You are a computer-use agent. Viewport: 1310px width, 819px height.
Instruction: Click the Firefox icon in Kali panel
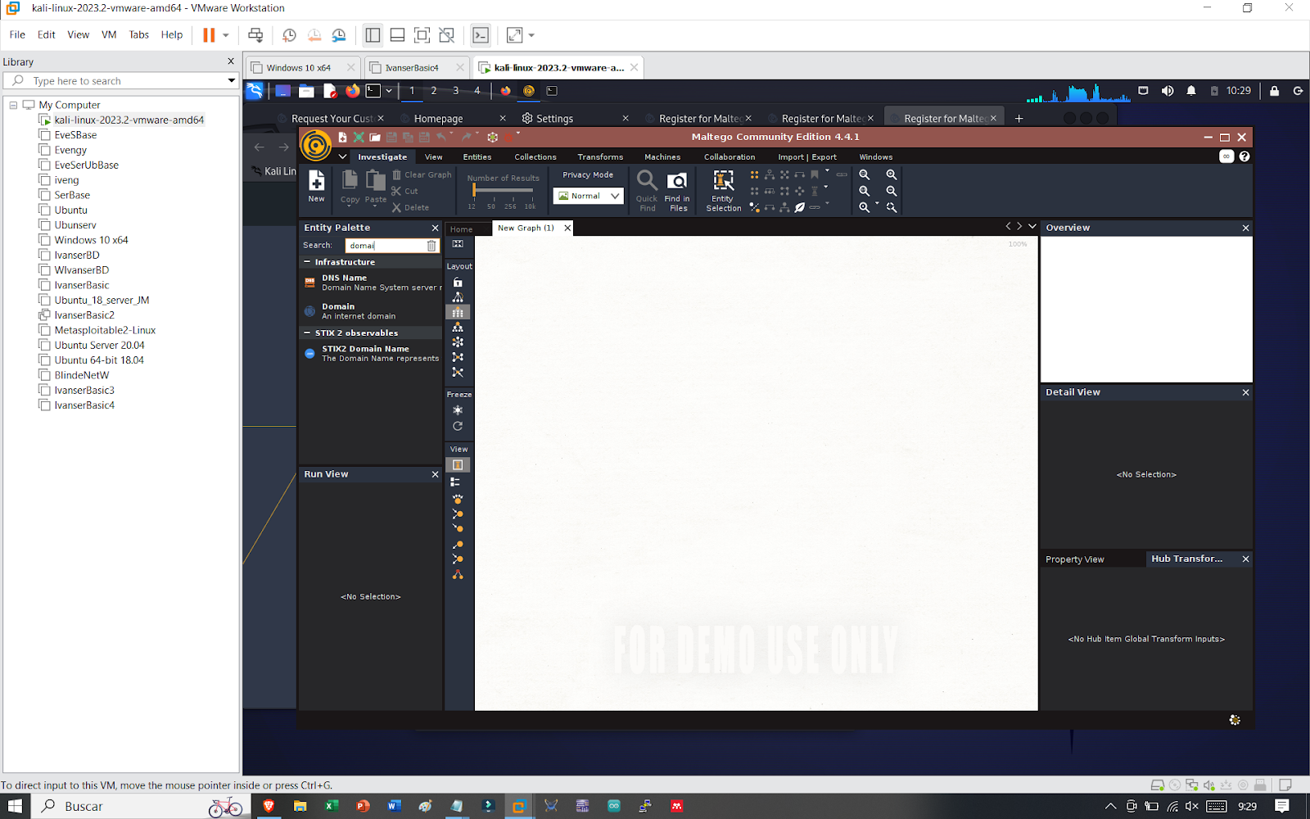click(353, 91)
